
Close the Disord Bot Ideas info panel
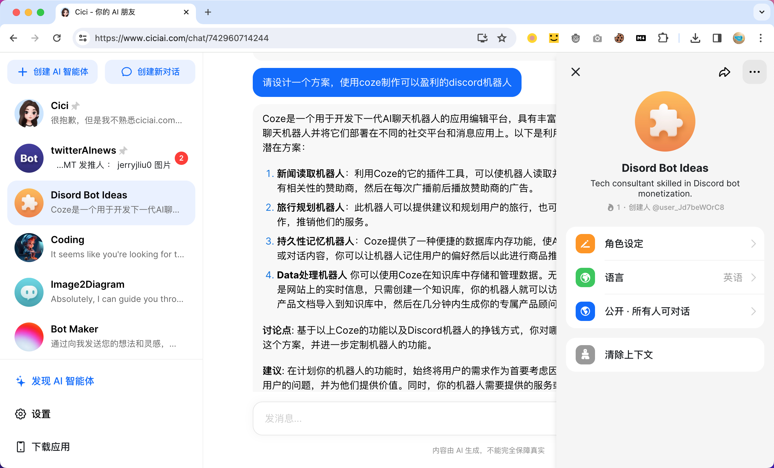coord(575,72)
